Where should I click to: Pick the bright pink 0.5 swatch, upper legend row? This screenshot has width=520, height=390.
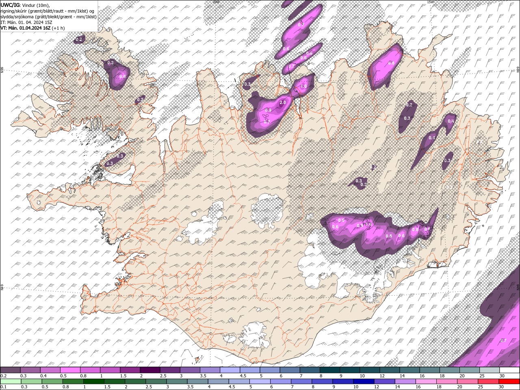click(x=70, y=370)
